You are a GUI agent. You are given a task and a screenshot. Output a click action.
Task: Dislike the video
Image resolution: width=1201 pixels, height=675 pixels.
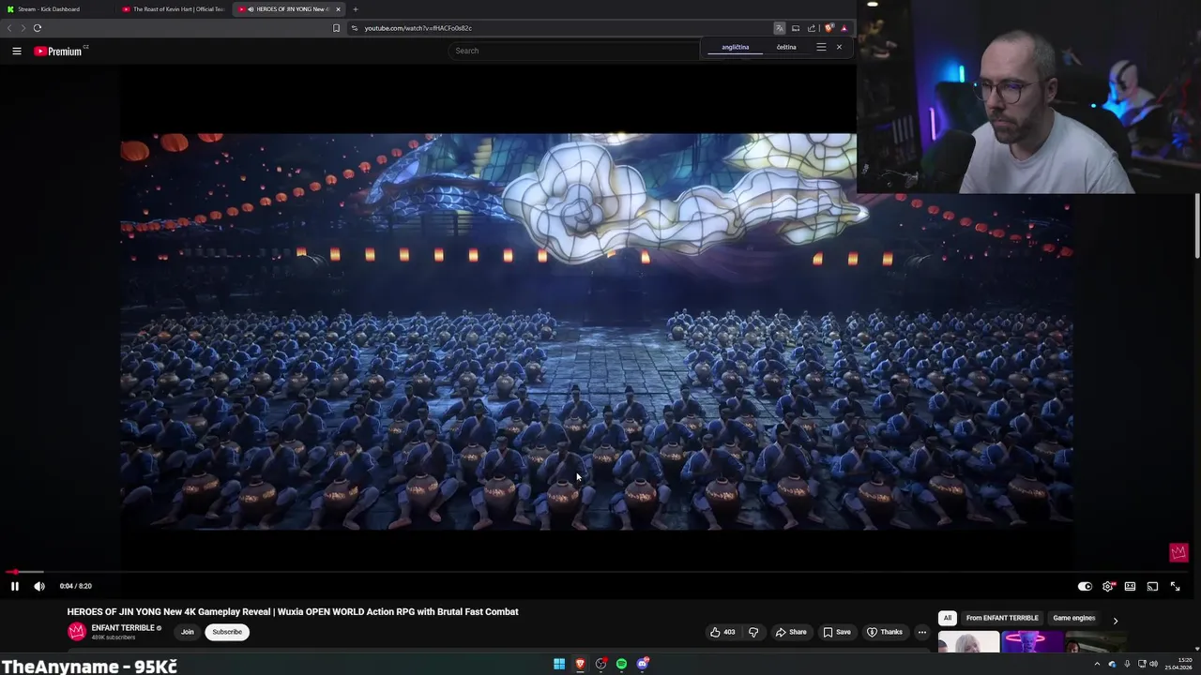tap(753, 632)
